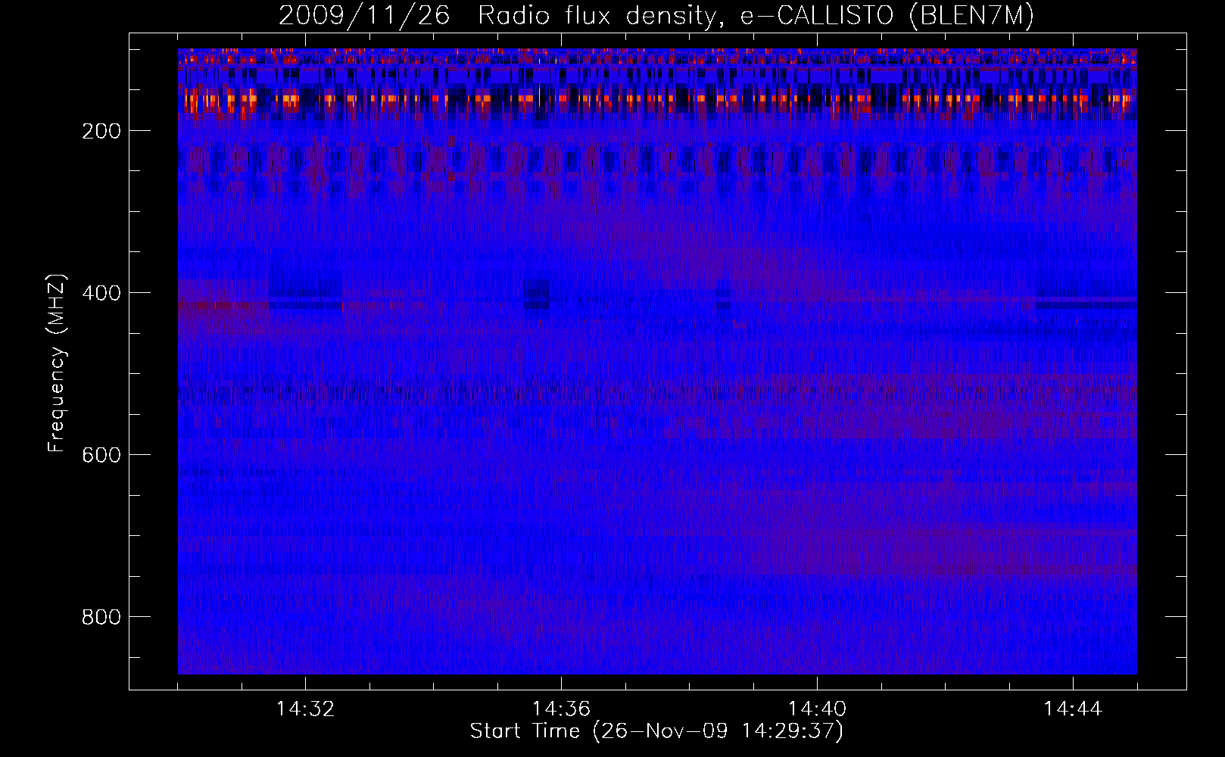Click the 'Start Time (26-Nov-09 14:29:37)' label
The image size is (1225, 757).
tap(656, 731)
